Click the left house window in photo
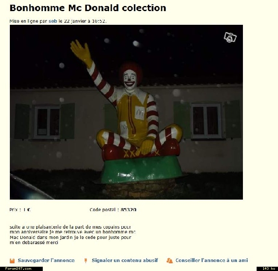Image resolution: width=278 pixels, height=271 pixels. pyautogui.click(x=47, y=122)
